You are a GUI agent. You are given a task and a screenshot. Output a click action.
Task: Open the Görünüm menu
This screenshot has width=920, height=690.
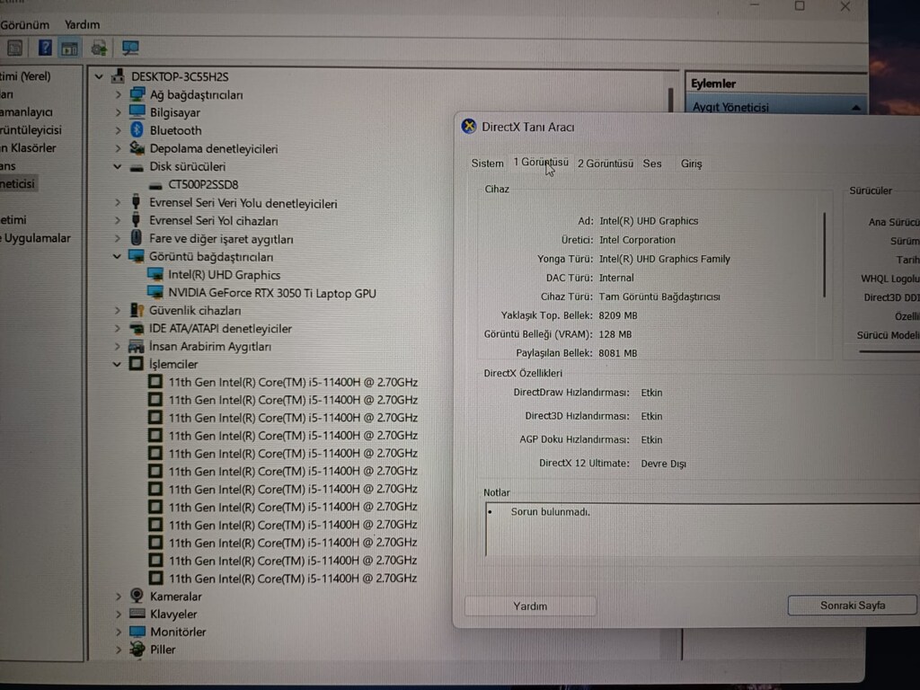[x=25, y=24]
